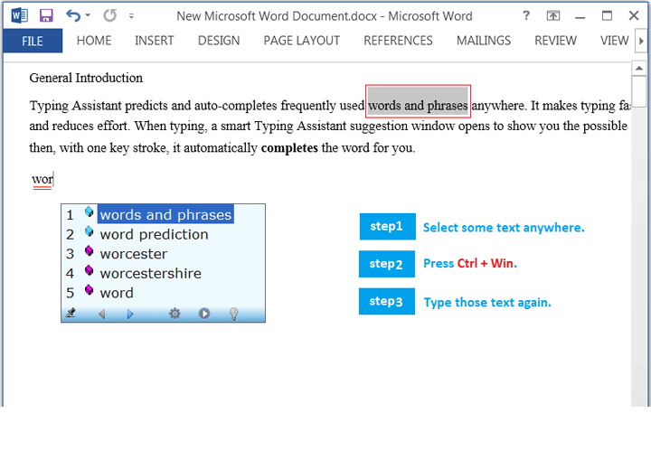
Task: Click the 'Press Ctrl + Win.' text
Action: 470,263
